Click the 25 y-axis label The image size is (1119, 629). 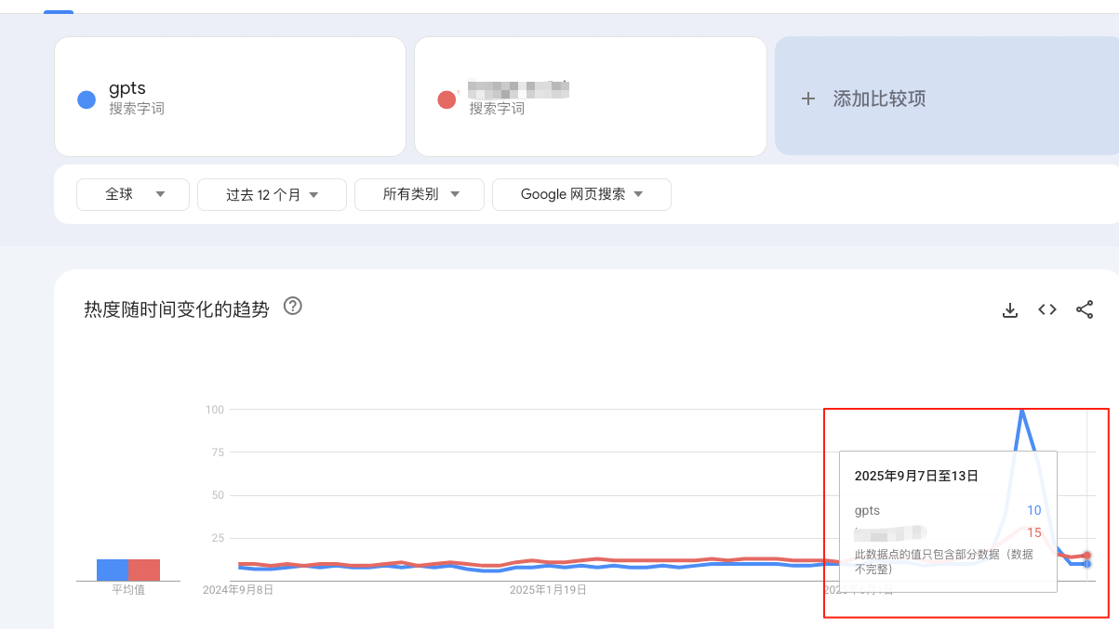pos(218,538)
